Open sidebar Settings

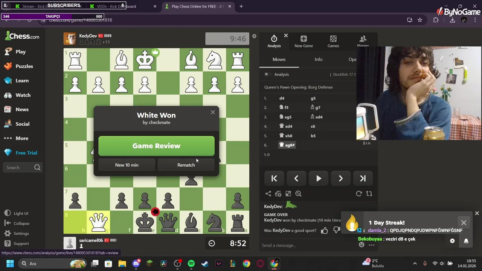tap(17, 233)
